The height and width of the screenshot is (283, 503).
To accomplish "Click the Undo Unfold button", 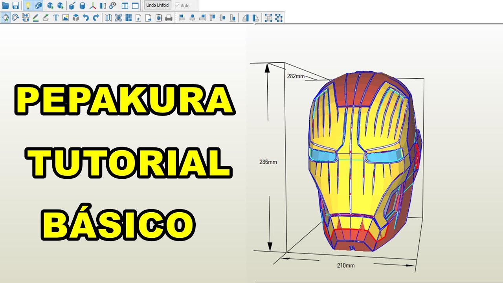I will [x=158, y=5].
